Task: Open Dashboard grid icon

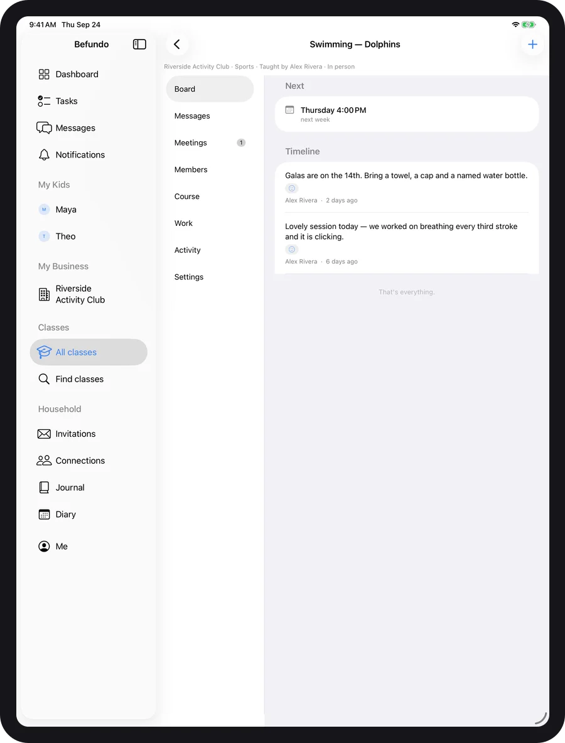Action: point(44,75)
